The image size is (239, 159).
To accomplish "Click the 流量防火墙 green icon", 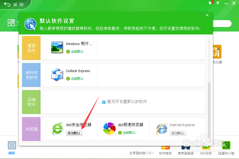I will pos(226,145).
